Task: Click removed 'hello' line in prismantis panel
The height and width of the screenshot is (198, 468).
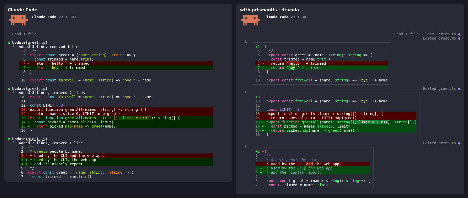Action: click(321, 63)
